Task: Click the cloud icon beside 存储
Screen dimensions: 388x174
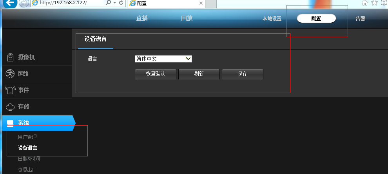Action: [10, 107]
